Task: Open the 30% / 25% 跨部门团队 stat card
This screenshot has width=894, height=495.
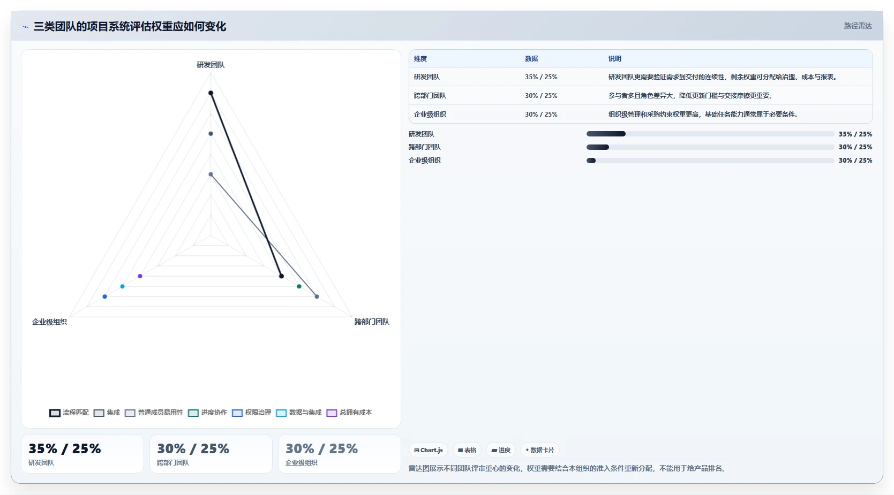Action: click(x=211, y=454)
